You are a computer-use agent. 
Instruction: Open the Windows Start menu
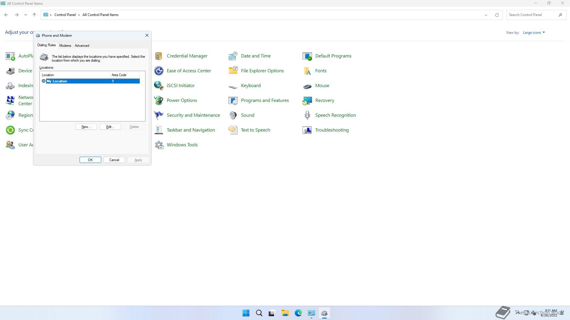246,313
